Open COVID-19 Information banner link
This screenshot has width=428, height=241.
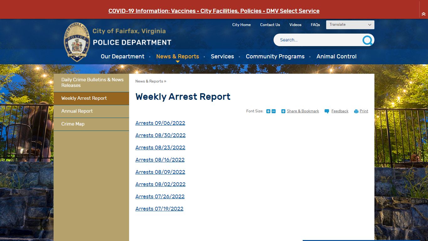coord(214,11)
